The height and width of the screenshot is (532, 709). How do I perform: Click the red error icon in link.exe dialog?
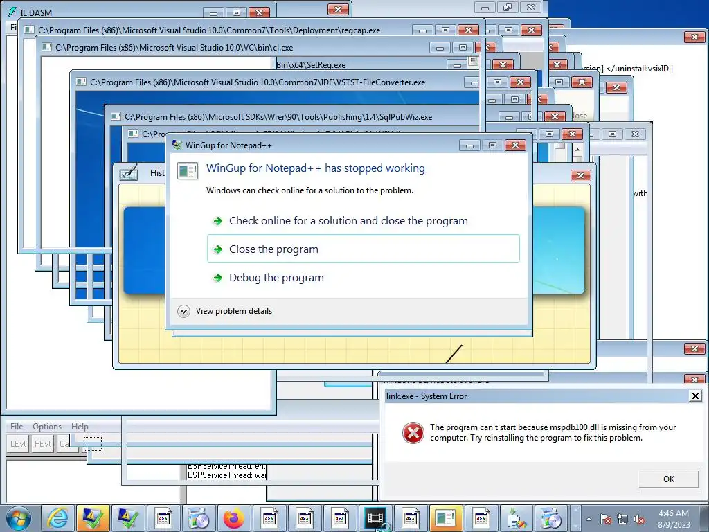tap(413, 433)
